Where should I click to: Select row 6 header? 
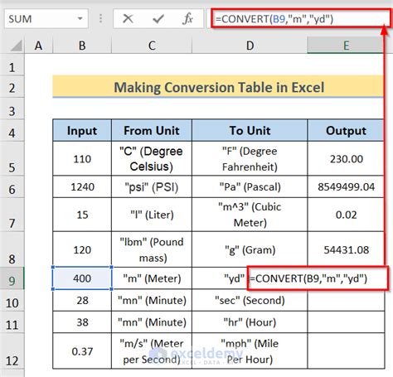click(x=12, y=186)
